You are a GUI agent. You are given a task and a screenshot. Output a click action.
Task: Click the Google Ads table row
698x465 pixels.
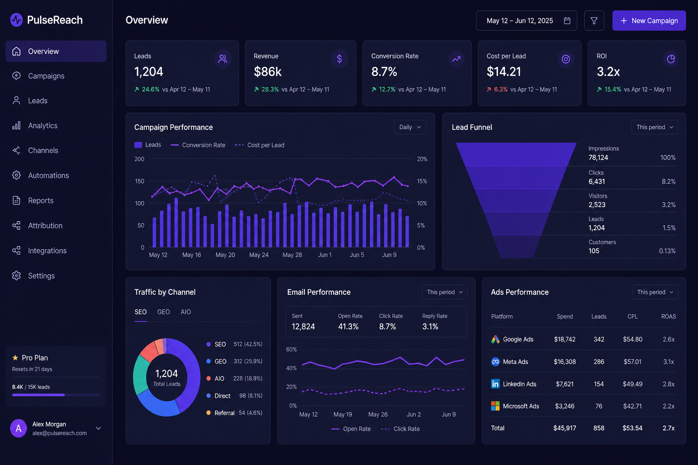(x=583, y=339)
